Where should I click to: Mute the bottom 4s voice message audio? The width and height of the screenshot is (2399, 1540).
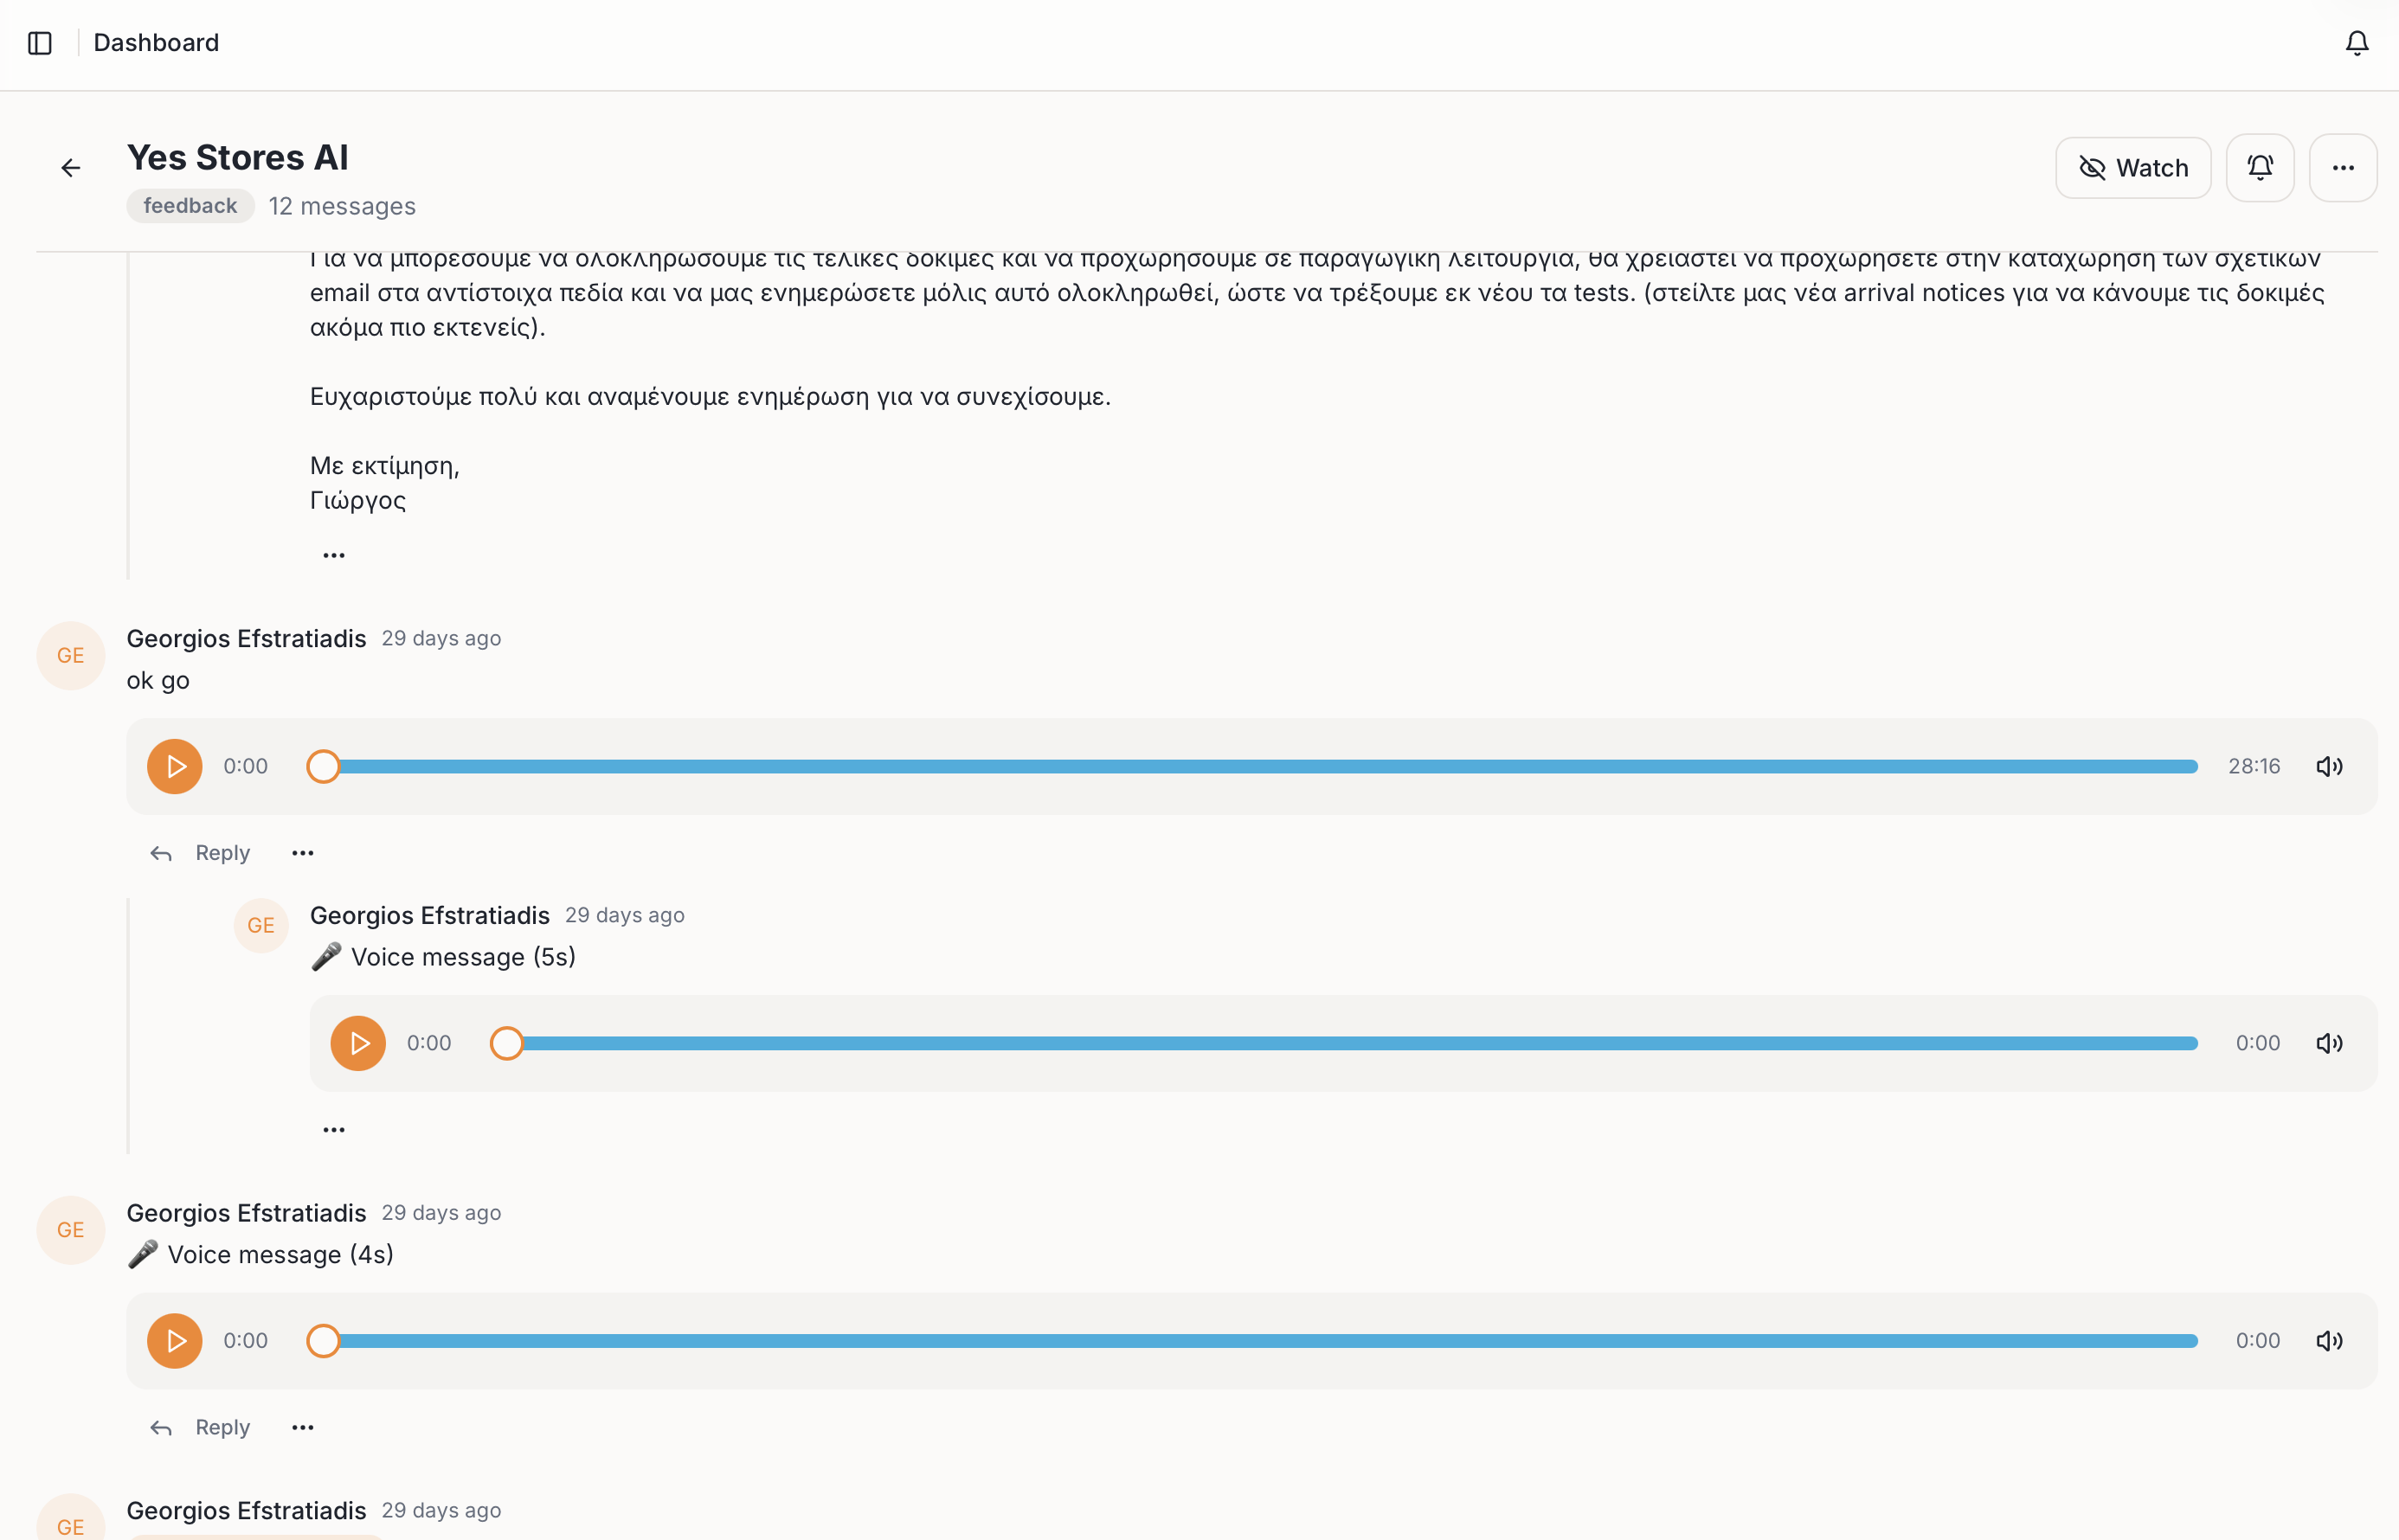[x=2330, y=1340]
